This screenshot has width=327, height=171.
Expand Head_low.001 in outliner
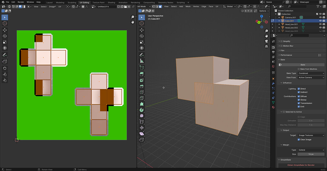click(279, 24)
